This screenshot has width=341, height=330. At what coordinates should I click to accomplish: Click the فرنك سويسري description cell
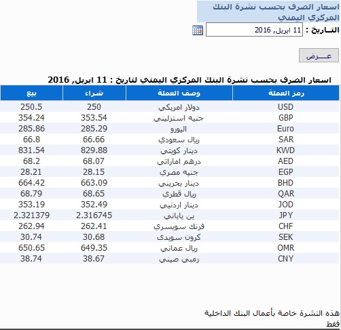click(179, 226)
